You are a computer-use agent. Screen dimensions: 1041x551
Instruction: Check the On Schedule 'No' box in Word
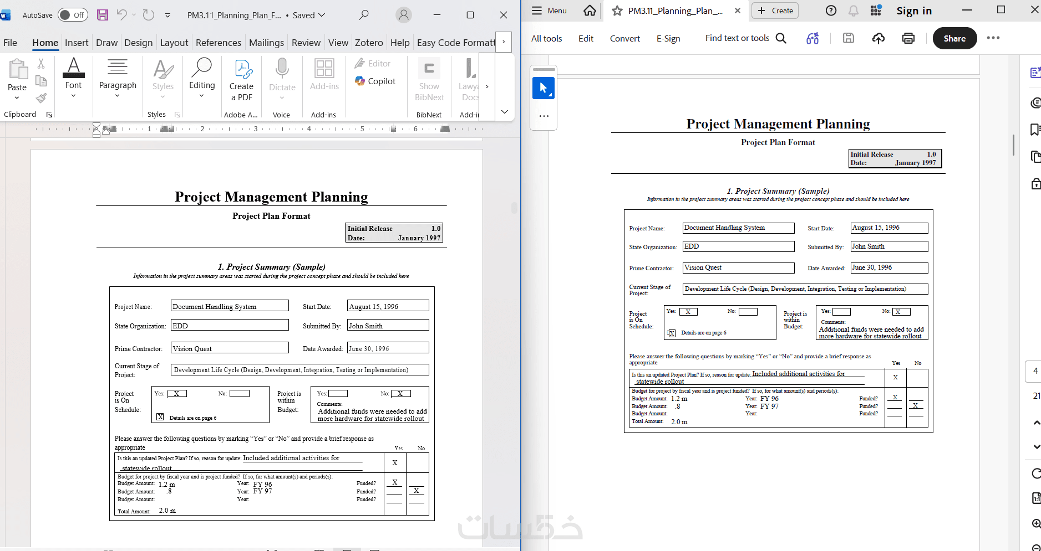[x=240, y=394]
